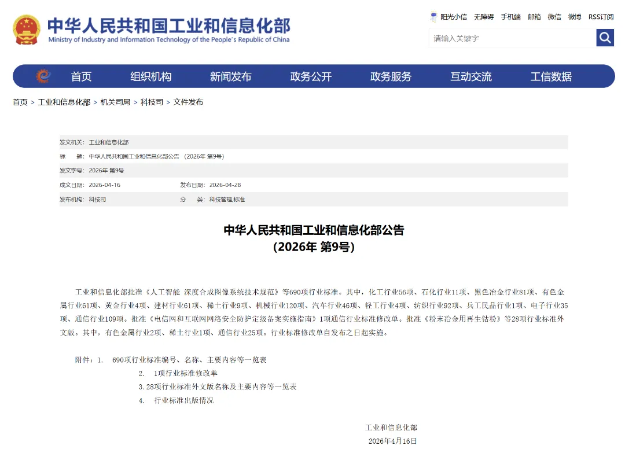This screenshot has height=453, width=625.
Task: Click the subheading (2026年 第9号)
Action: (314, 247)
